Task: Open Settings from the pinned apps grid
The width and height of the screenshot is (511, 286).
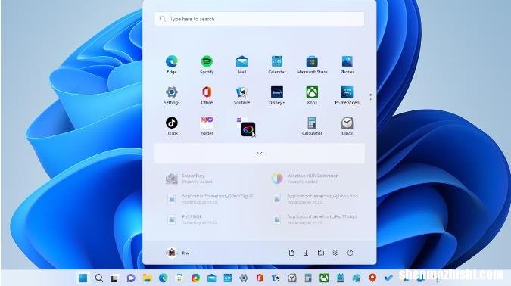Action: pos(171,95)
